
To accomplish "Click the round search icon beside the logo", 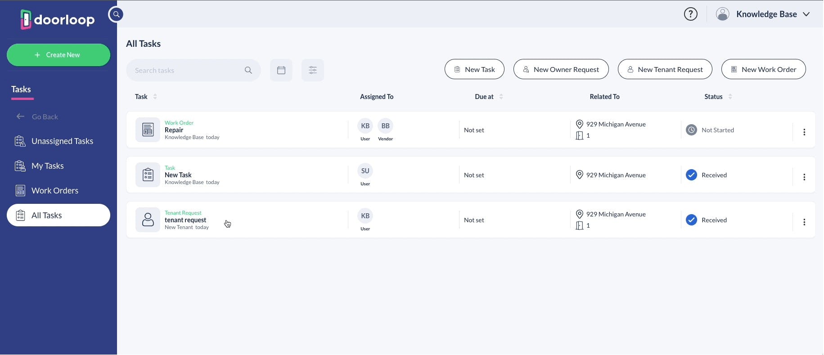I will [x=116, y=14].
